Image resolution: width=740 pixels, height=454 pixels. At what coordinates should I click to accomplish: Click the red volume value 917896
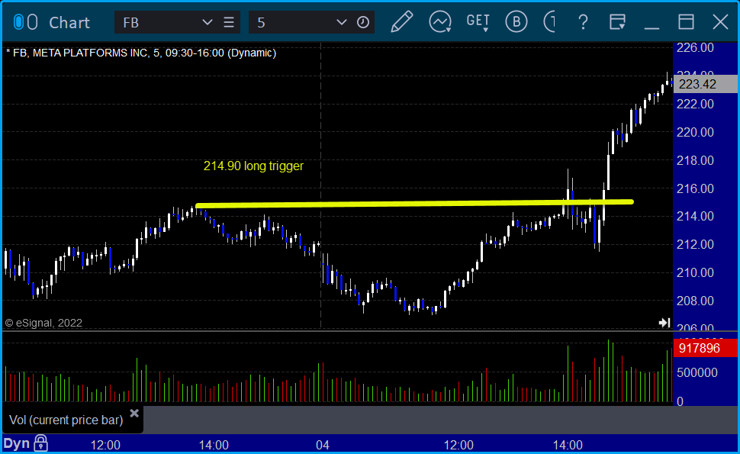click(705, 348)
